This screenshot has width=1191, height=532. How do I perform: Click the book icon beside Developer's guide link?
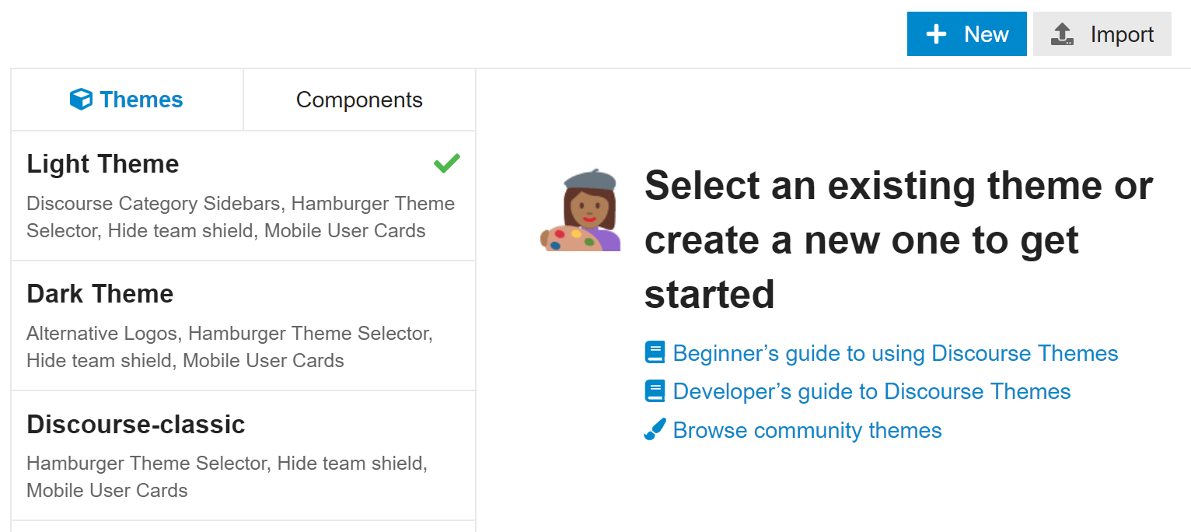click(655, 390)
